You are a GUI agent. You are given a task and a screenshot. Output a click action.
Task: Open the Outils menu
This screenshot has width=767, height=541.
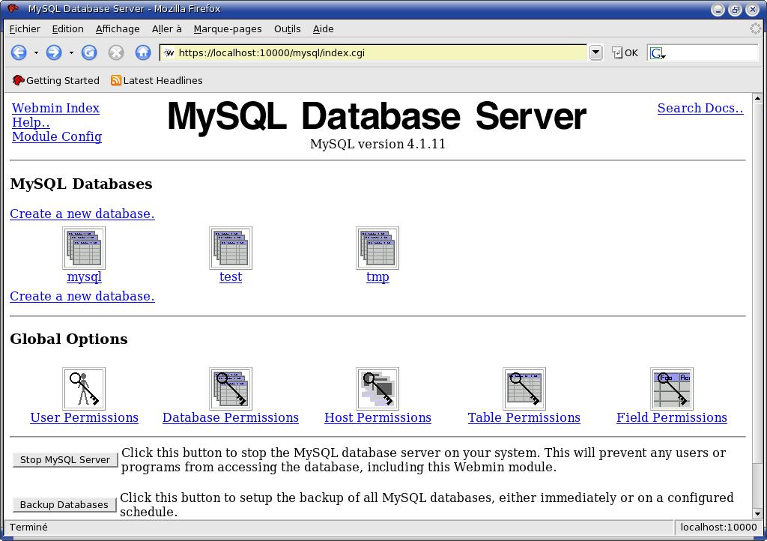(x=288, y=29)
